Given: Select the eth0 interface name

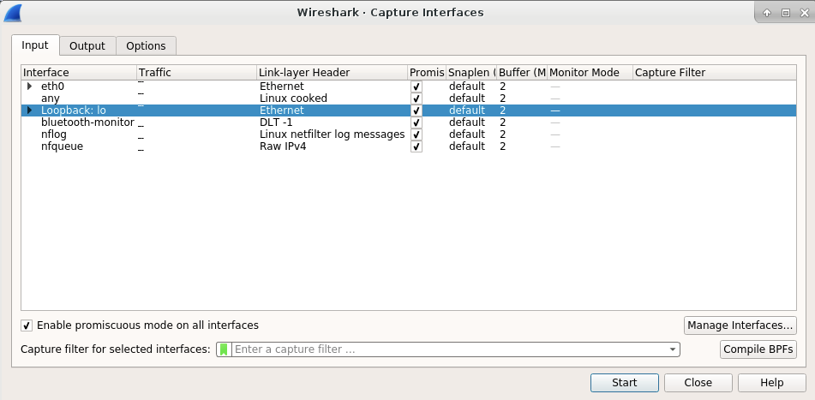Looking at the screenshot, I should click(x=52, y=87).
